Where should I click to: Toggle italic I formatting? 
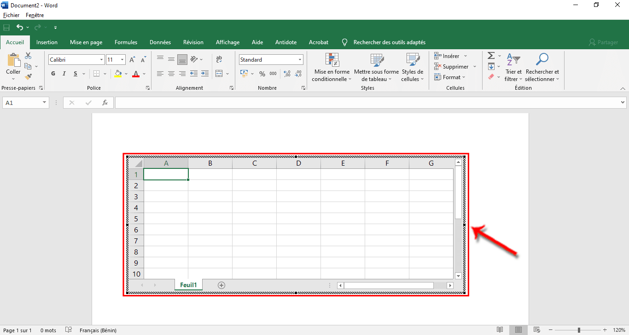pos(64,74)
